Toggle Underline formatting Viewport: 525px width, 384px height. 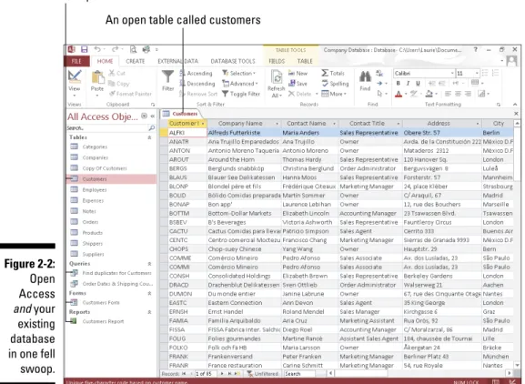pyautogui.click(x=418, y=84)
